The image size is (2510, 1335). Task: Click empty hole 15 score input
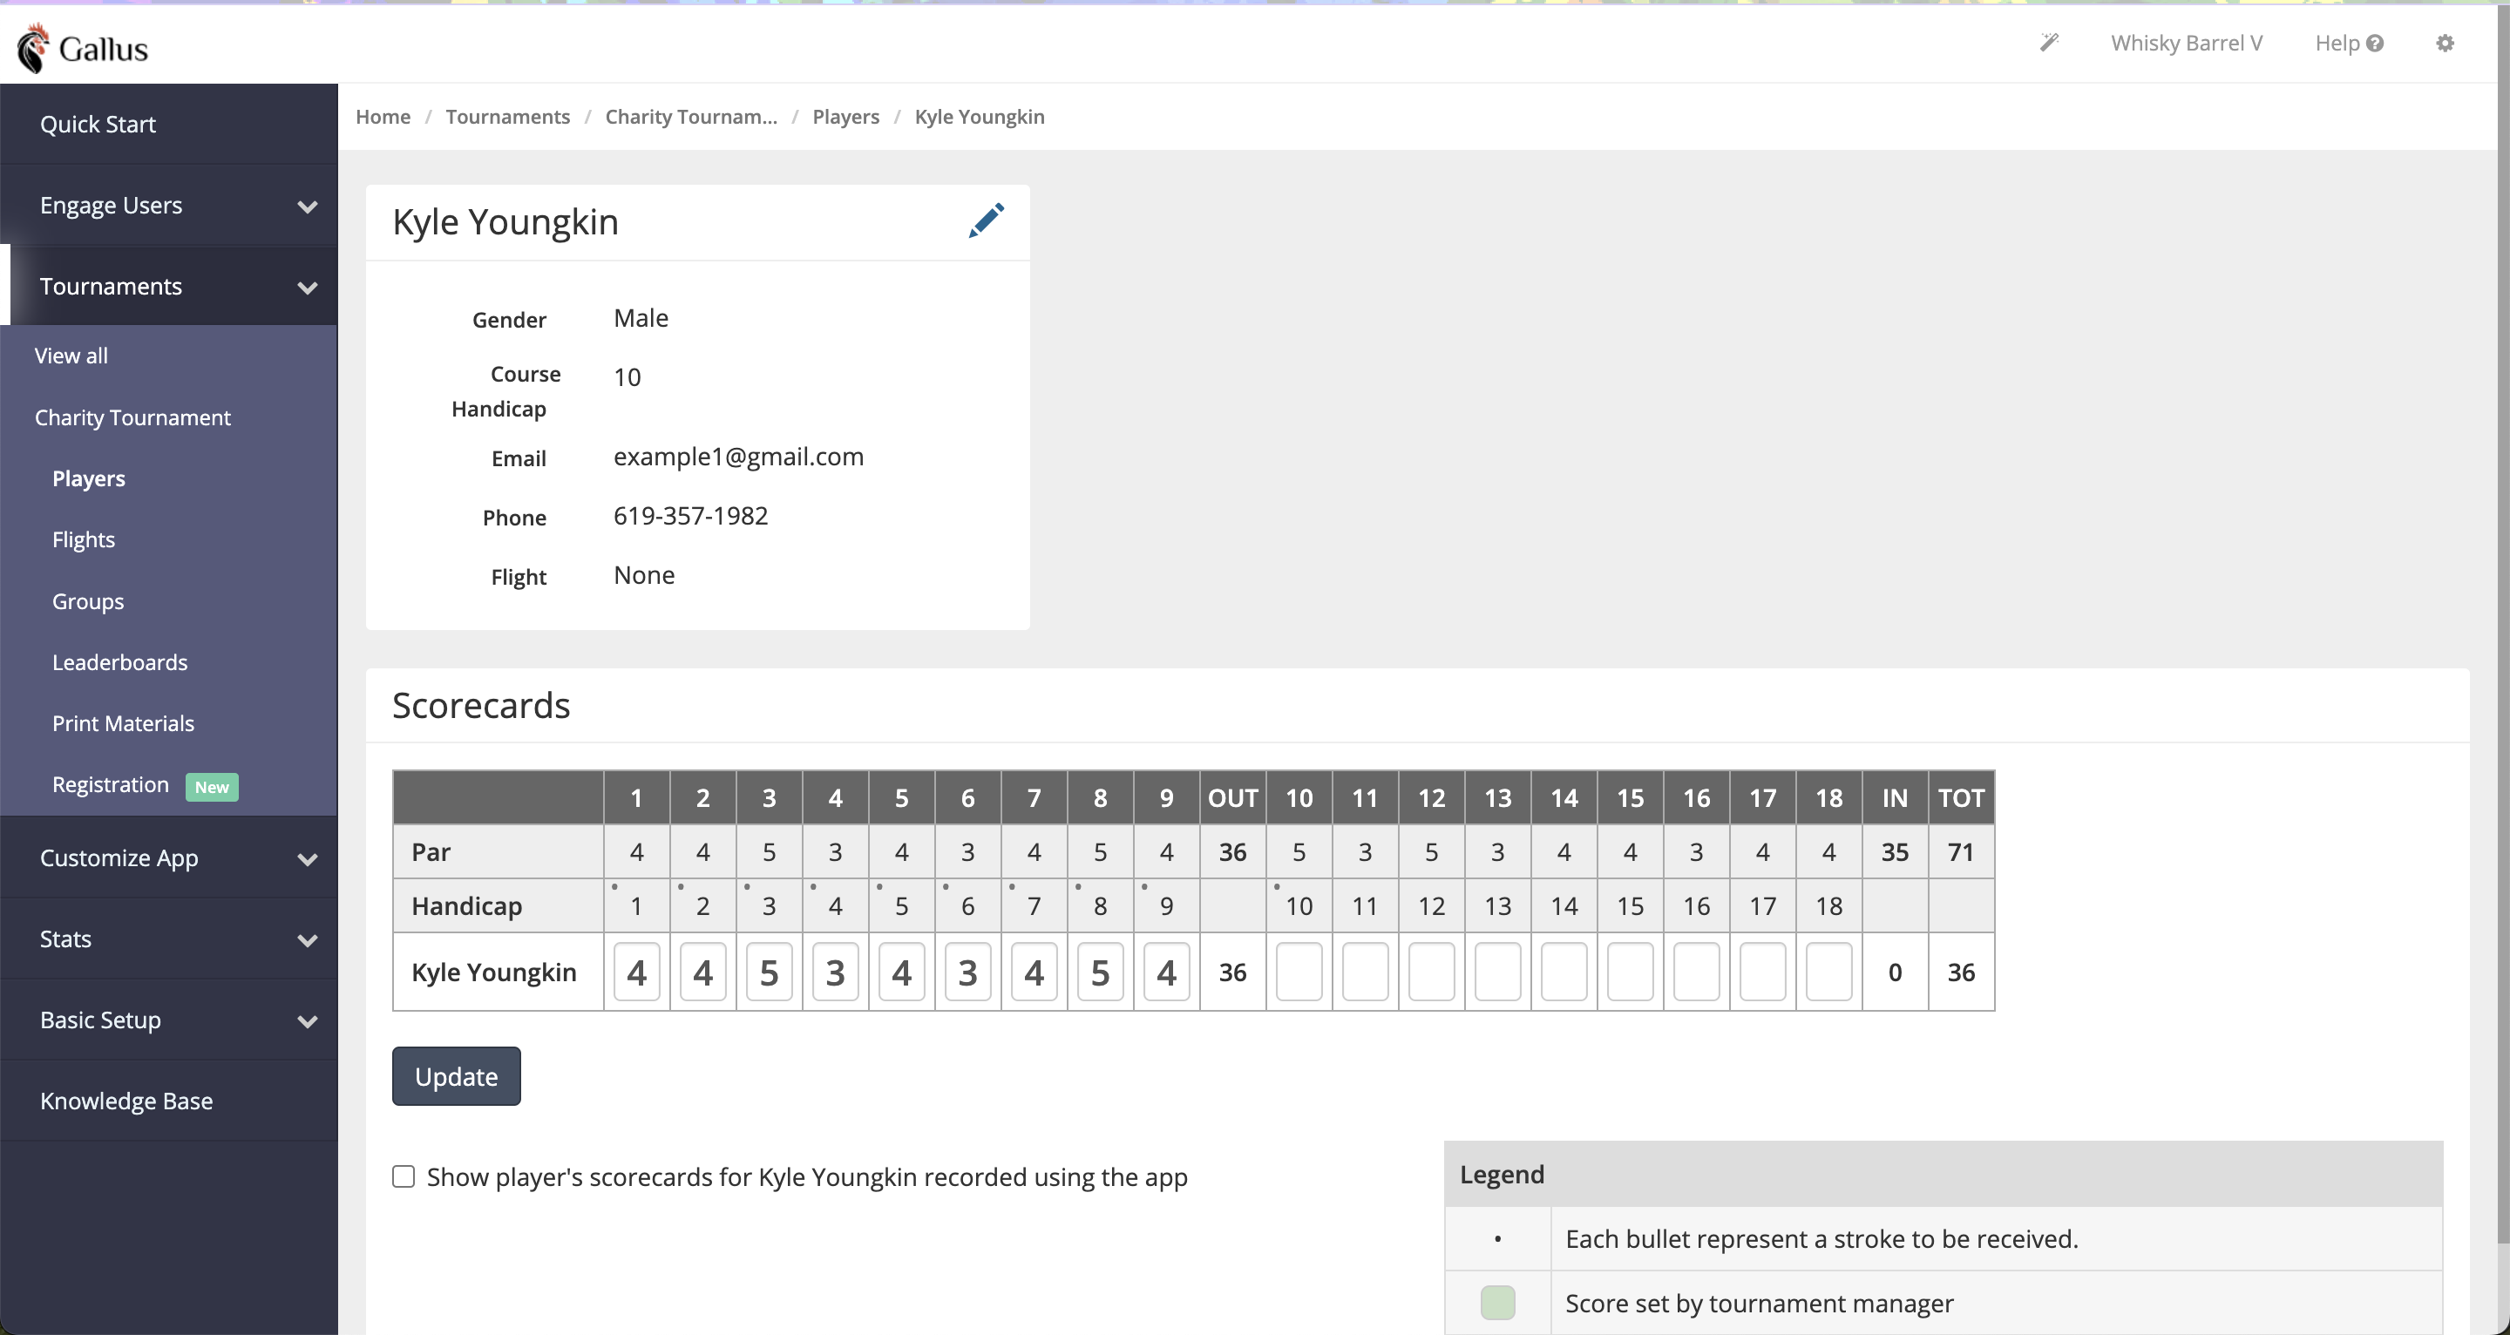click(1630, 972)
